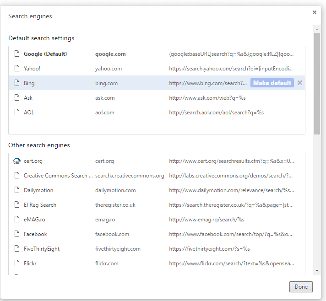Click the search.aol.com URL
326x301 pixels.
[217, 113]
